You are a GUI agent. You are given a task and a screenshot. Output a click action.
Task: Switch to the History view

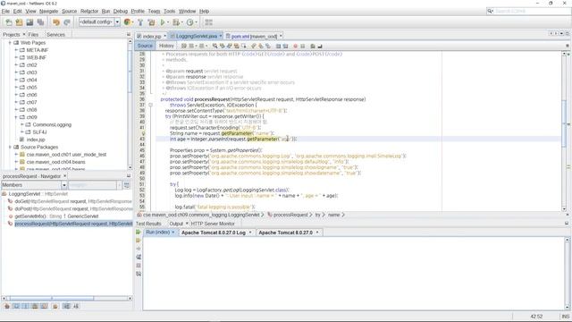point(166,46)
